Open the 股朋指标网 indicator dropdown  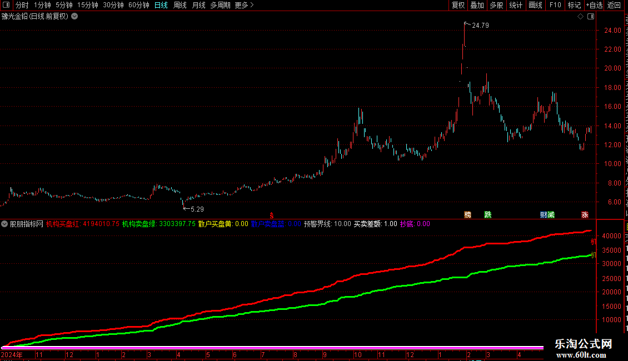(x=4, y=224)
